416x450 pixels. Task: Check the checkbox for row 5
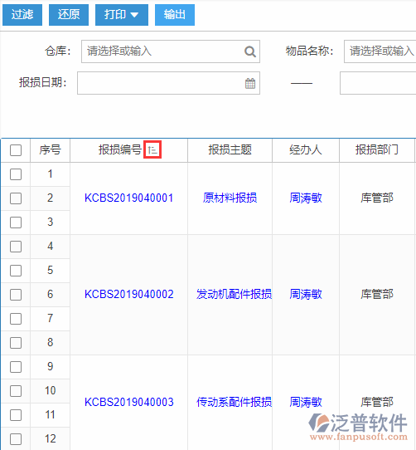(16, 271)
